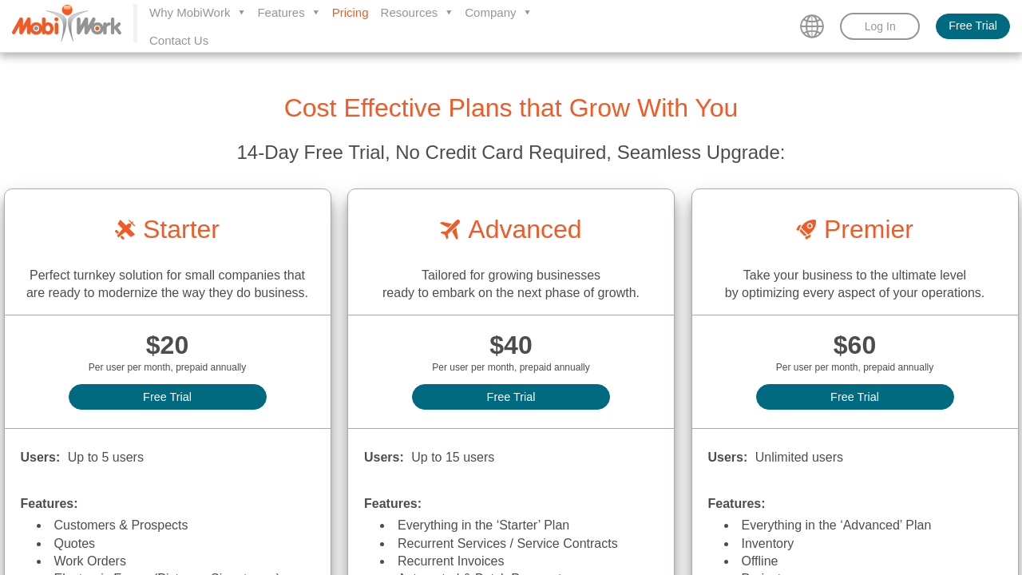The width and height of the screenshot is (1022, 575).
Task: Go to the Pricing page
Action: (350, 13)
